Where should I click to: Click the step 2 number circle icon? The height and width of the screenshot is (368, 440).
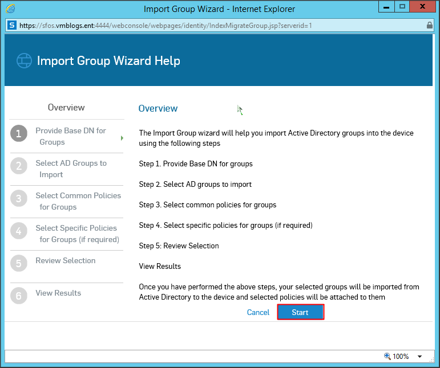coord(19,166)
